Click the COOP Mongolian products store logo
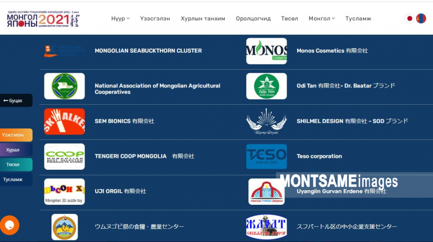433x242 pixels. [65, 157]
